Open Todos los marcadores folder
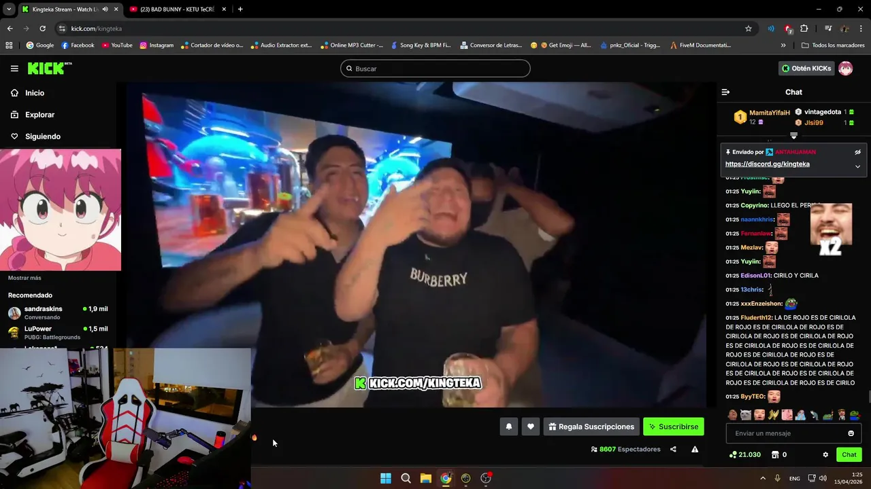This screenshot has height=489, width=871. [x=833, y=46]
